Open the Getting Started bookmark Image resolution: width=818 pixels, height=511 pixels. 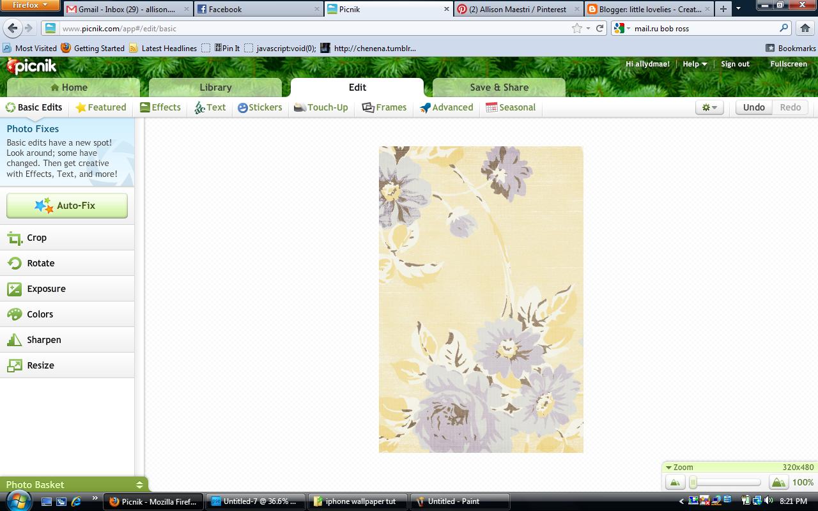click(x=93, y=48)
